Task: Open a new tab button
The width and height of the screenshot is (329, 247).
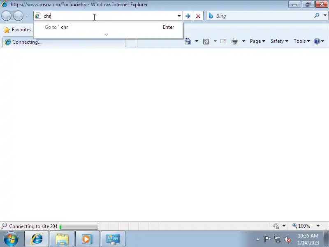Action: coord(131,43)
